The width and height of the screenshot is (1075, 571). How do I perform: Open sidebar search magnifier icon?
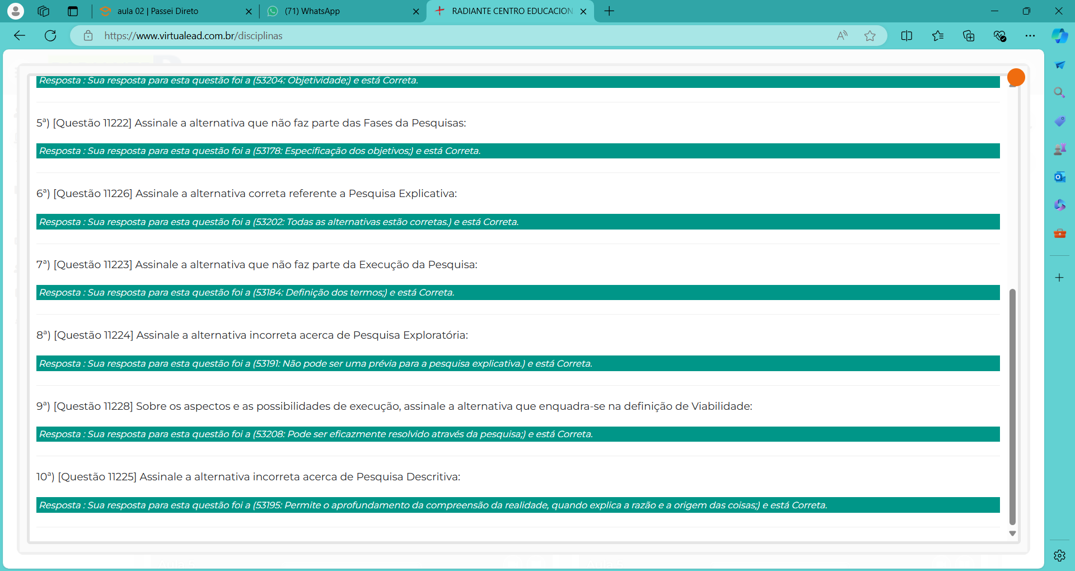click(1059, 93)
